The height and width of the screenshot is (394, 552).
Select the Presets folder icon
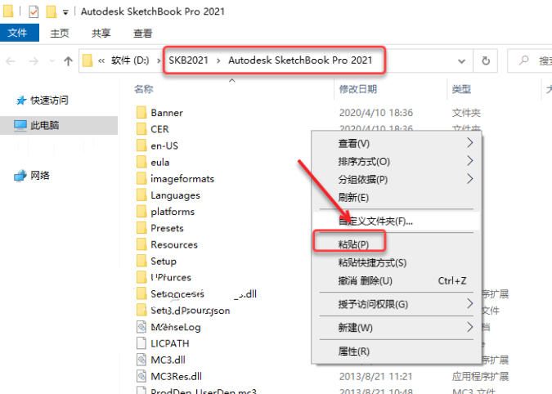pyautogui.click(x=141, y=228)
